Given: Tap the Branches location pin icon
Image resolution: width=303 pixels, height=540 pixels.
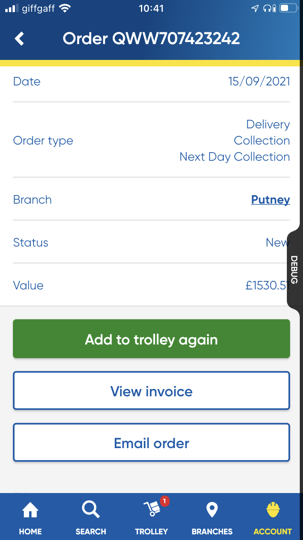Looking at the screenshot, I should (212, 510).
